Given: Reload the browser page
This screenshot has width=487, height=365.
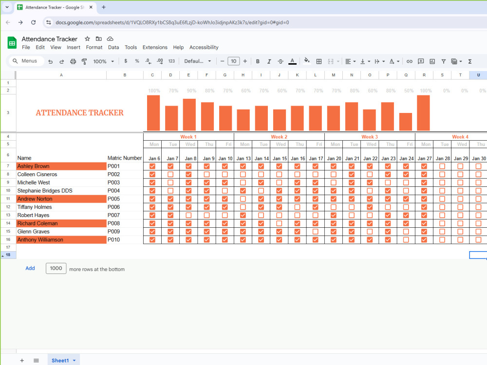Looking at the screenshot, I should [33, 22].
